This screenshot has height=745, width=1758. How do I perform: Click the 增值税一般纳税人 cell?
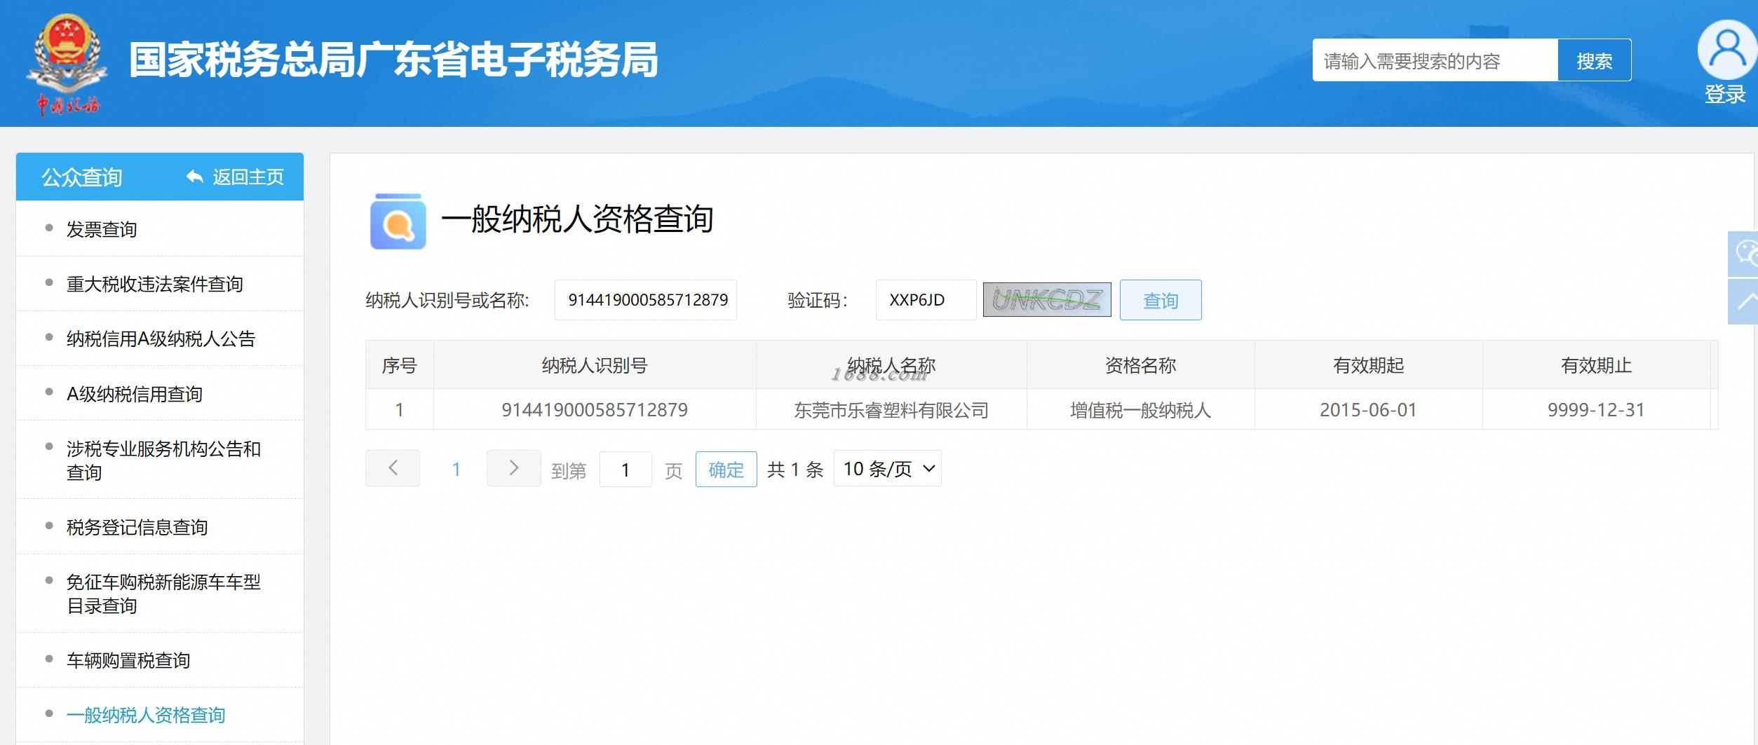point(1141,409)
